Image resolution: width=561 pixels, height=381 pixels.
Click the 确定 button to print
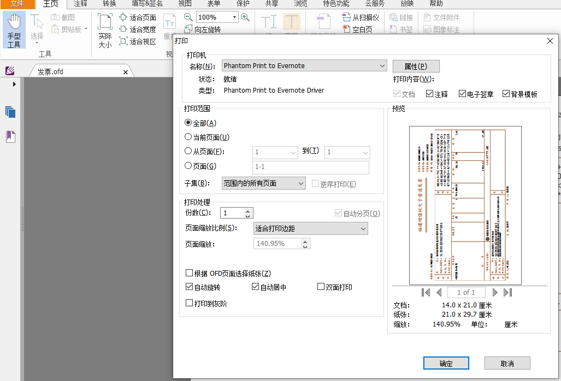click(446, 363)
